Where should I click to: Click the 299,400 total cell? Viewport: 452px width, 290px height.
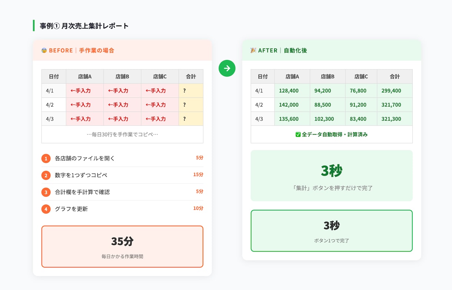coord(395,91)
